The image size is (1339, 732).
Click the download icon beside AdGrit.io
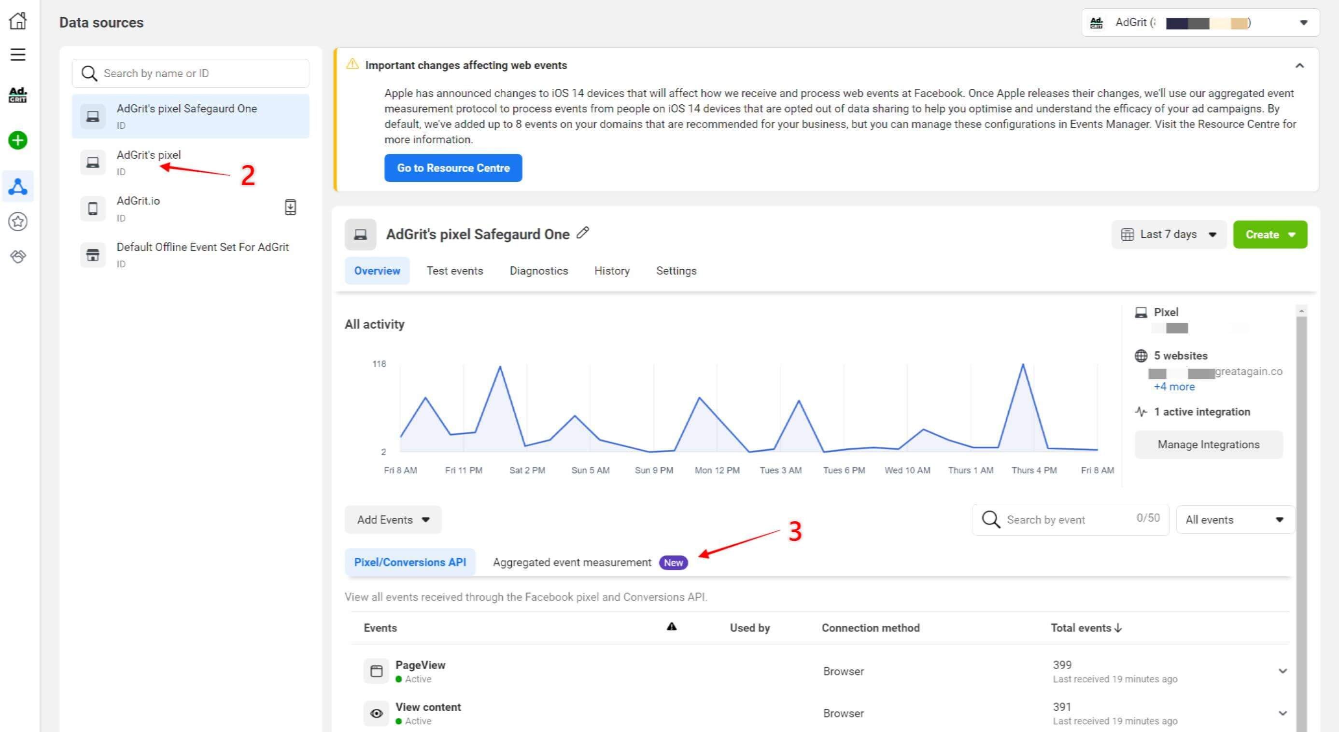(291, 207)
